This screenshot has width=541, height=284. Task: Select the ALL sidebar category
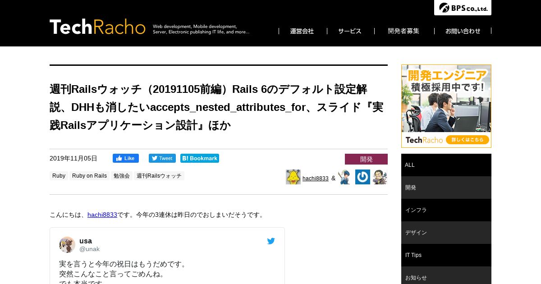[446, 165]
